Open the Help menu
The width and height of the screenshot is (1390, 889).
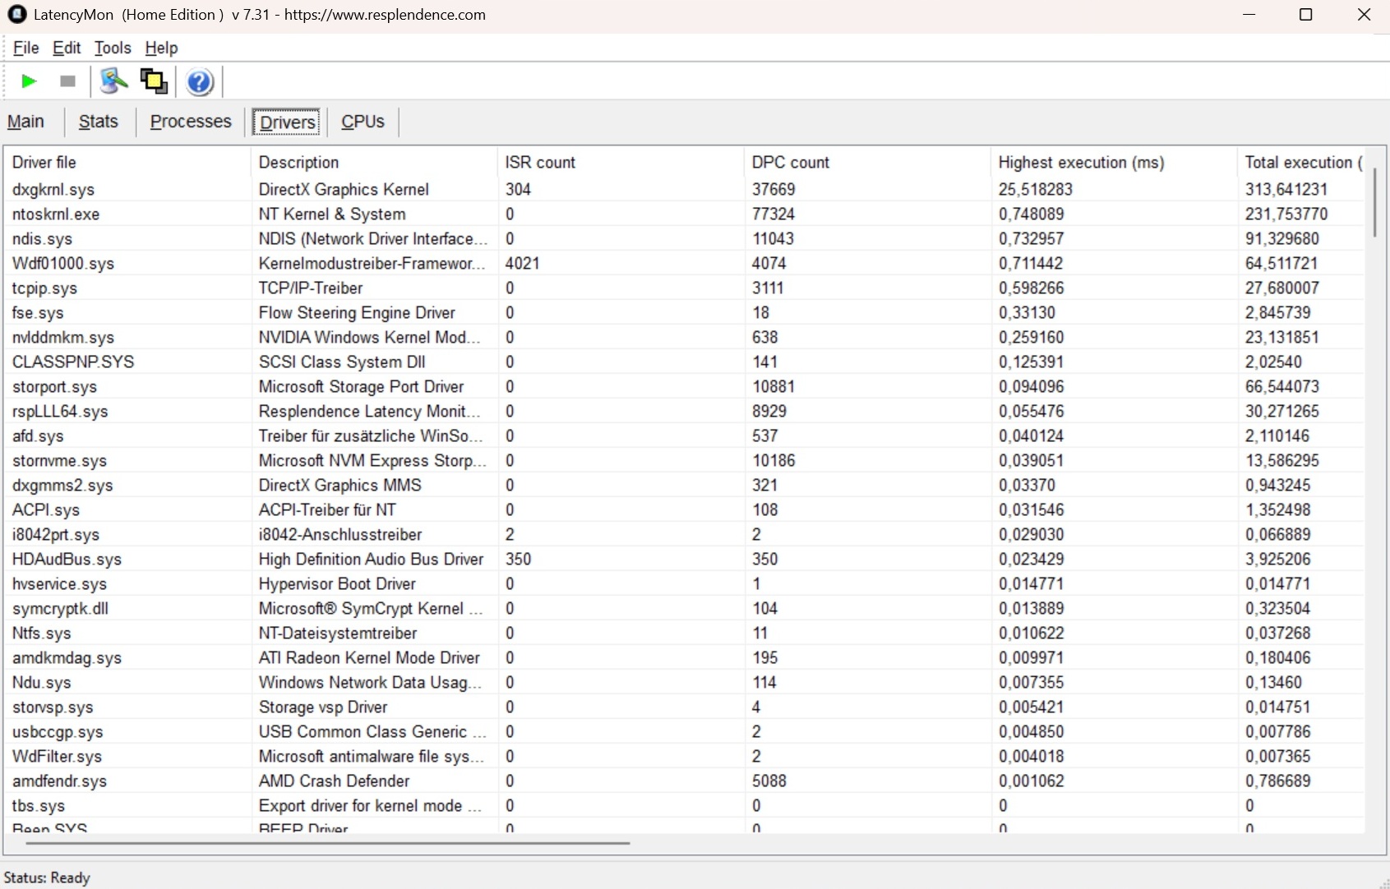[x=161, y=48]
